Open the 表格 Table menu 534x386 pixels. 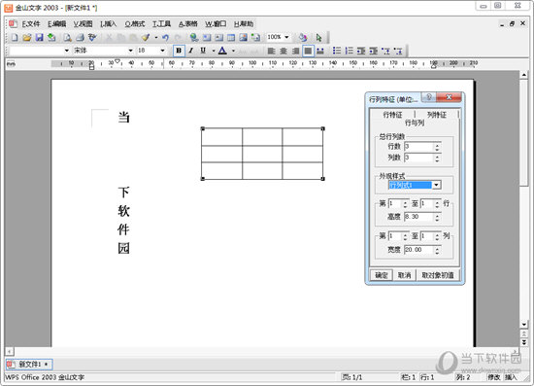click(188, 24)
